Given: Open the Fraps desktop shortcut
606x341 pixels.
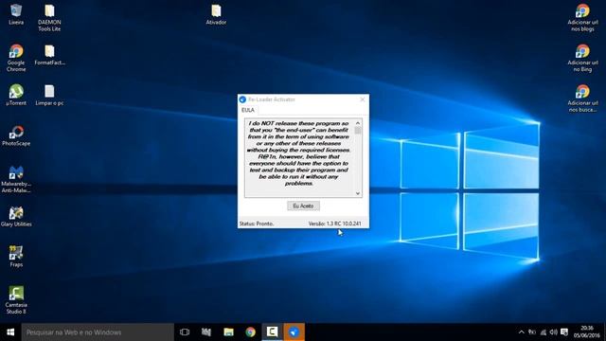Looking at the screenshot, I should point(16,257).
